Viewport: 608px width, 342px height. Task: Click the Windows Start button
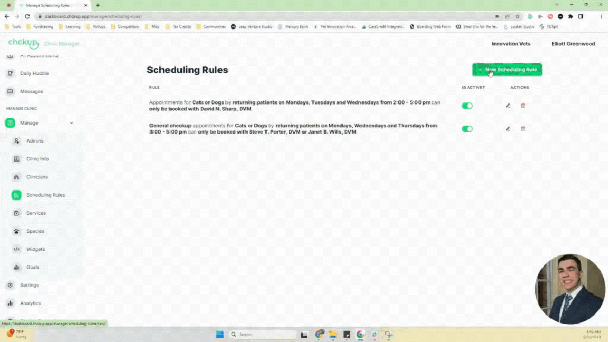220,334
